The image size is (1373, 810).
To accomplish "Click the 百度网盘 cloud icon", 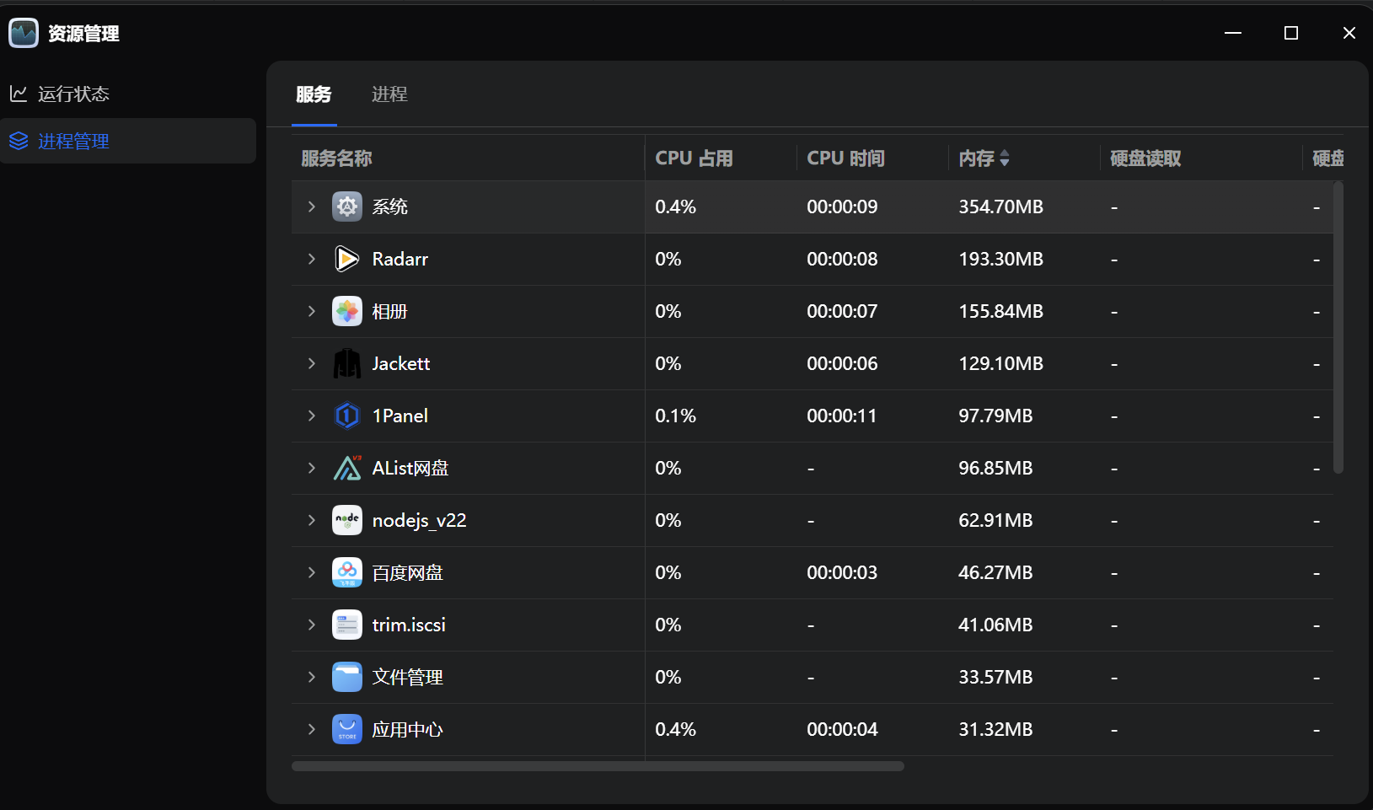I will click(x=346, y=572).
